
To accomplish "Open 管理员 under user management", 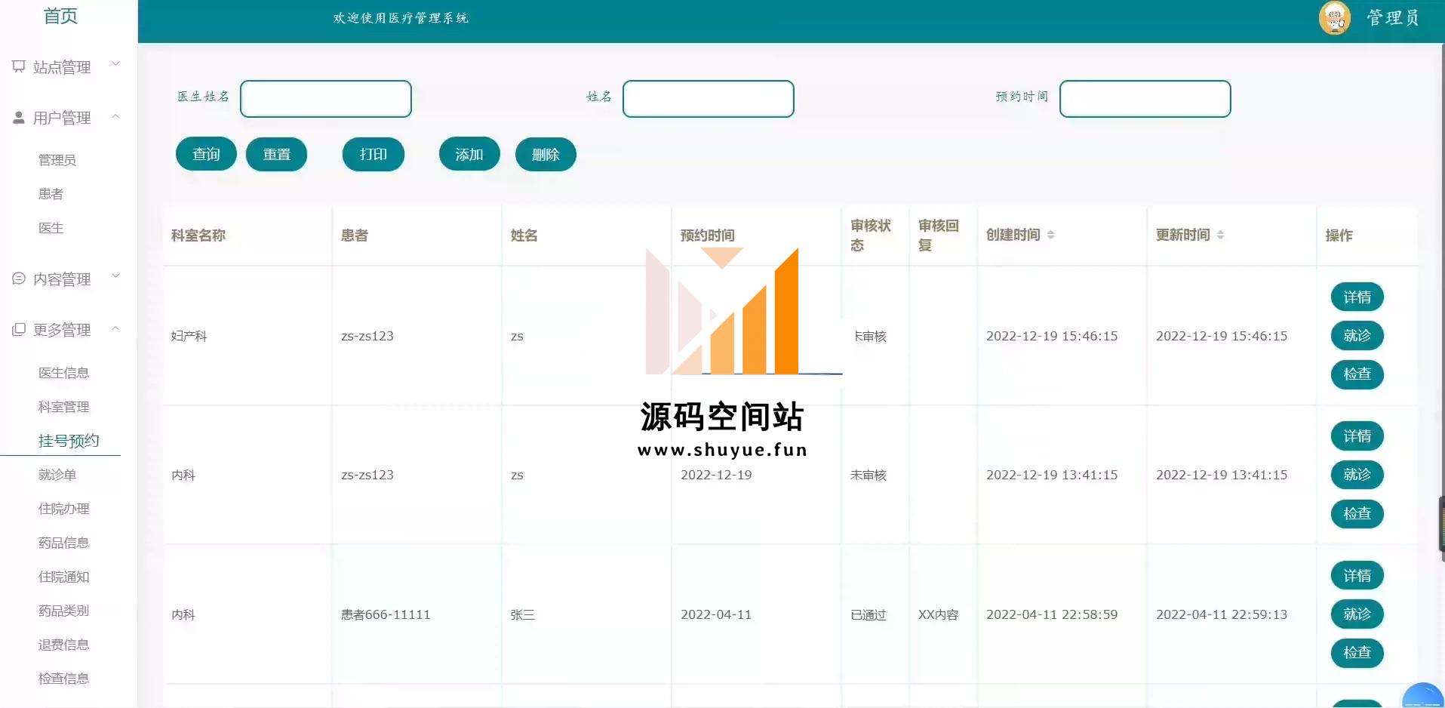I will coord(57,160).
